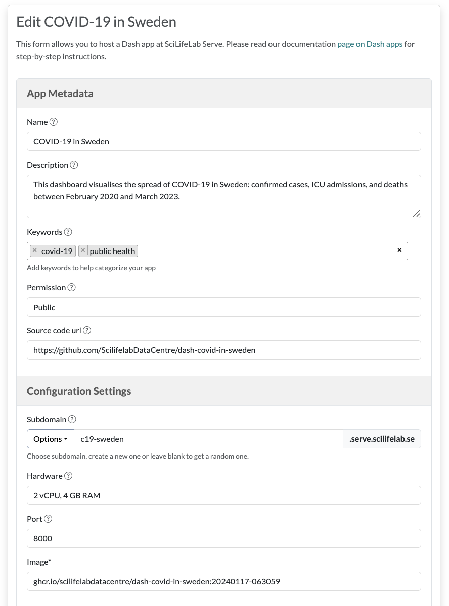
Task: Remove the covid-19 keyword tag
Action: (x=34, y=250)
